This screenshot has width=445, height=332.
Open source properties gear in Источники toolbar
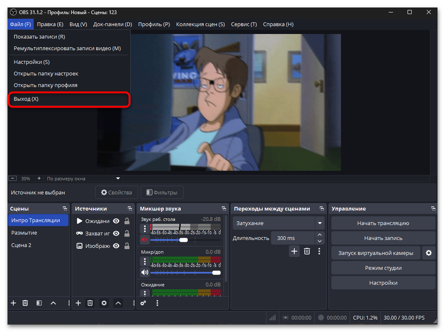104,303
